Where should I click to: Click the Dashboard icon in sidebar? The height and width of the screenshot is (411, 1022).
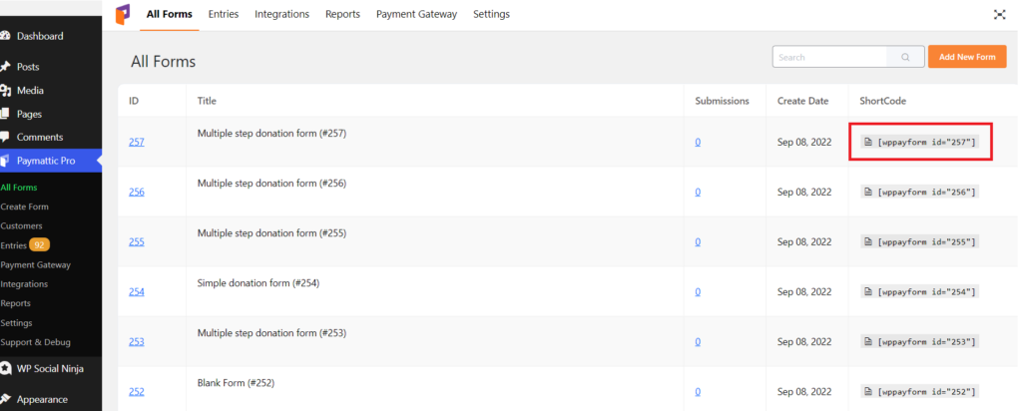point(5,36)
